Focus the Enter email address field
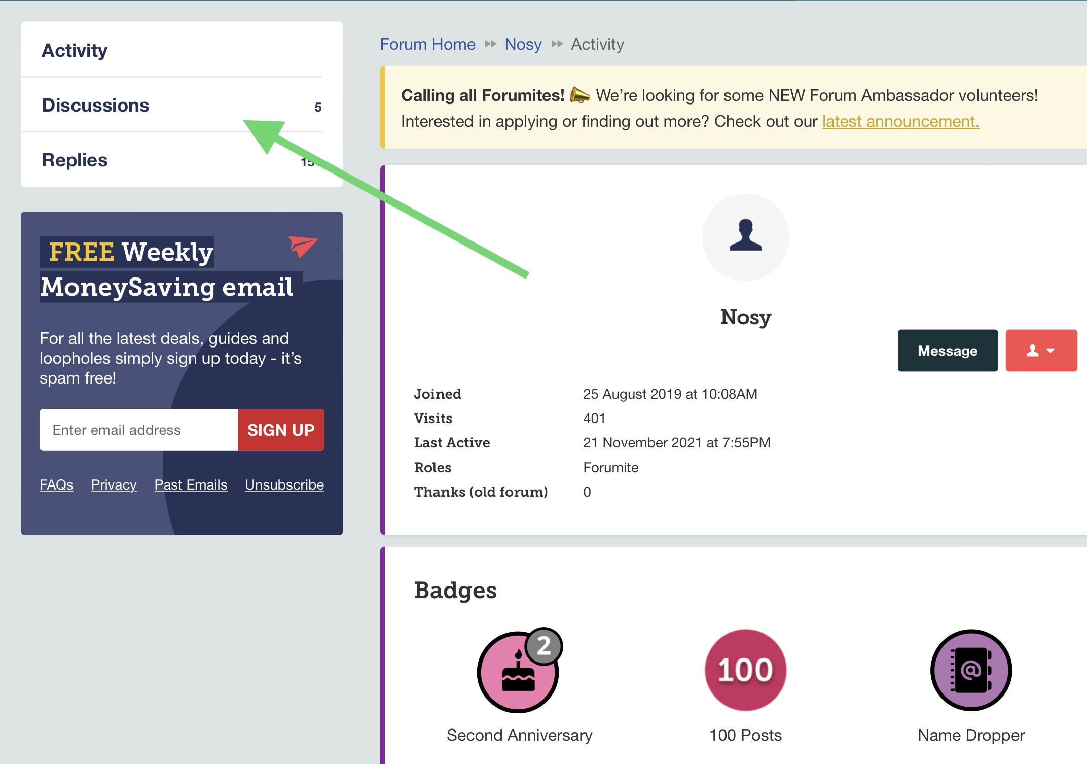This screenshot has height=764, width=1087. coord(138,430)
